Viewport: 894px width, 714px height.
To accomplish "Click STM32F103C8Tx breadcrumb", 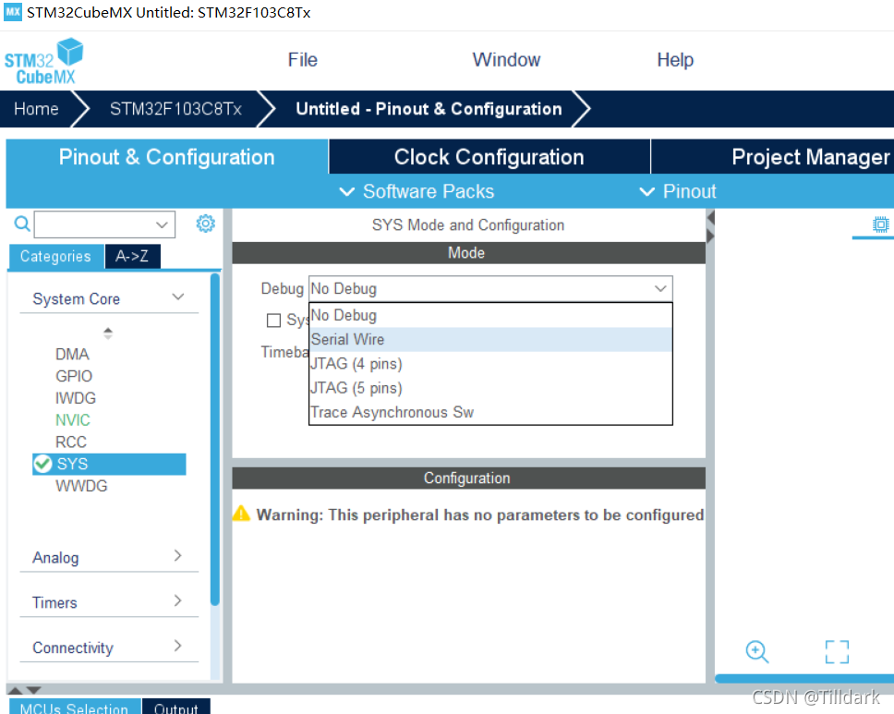I will (x=175, y=109).
